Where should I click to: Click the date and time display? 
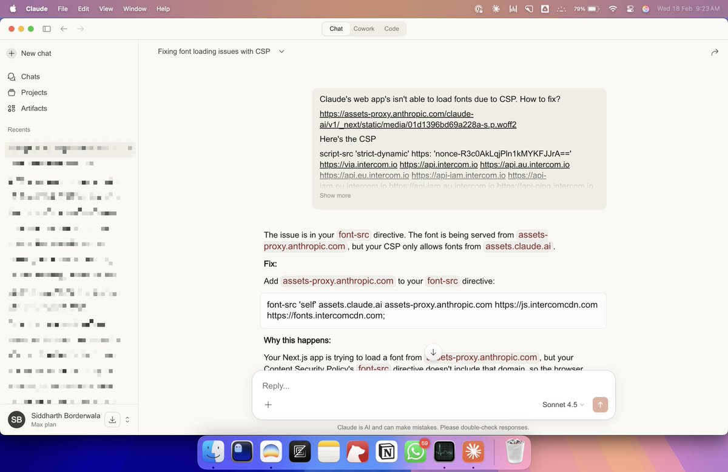point(688,9)
